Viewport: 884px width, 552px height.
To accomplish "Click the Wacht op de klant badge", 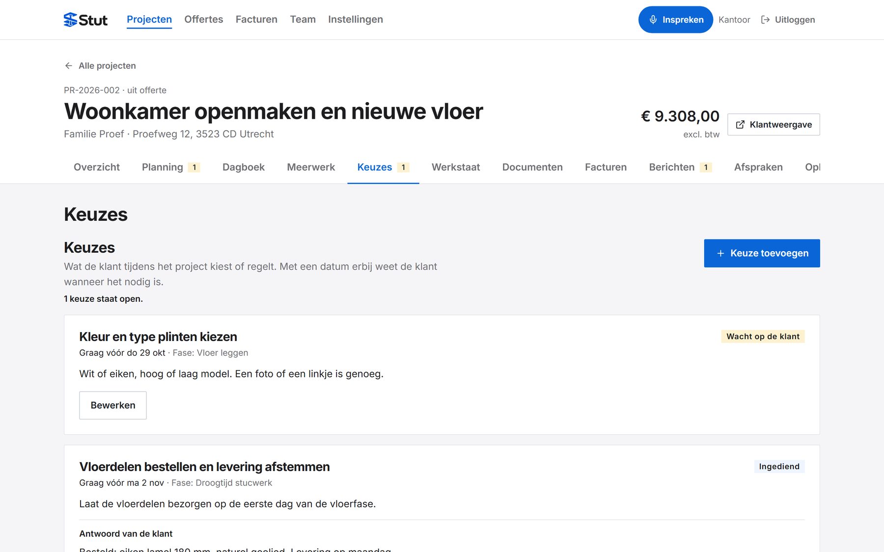I will click(x=763, y=337).
